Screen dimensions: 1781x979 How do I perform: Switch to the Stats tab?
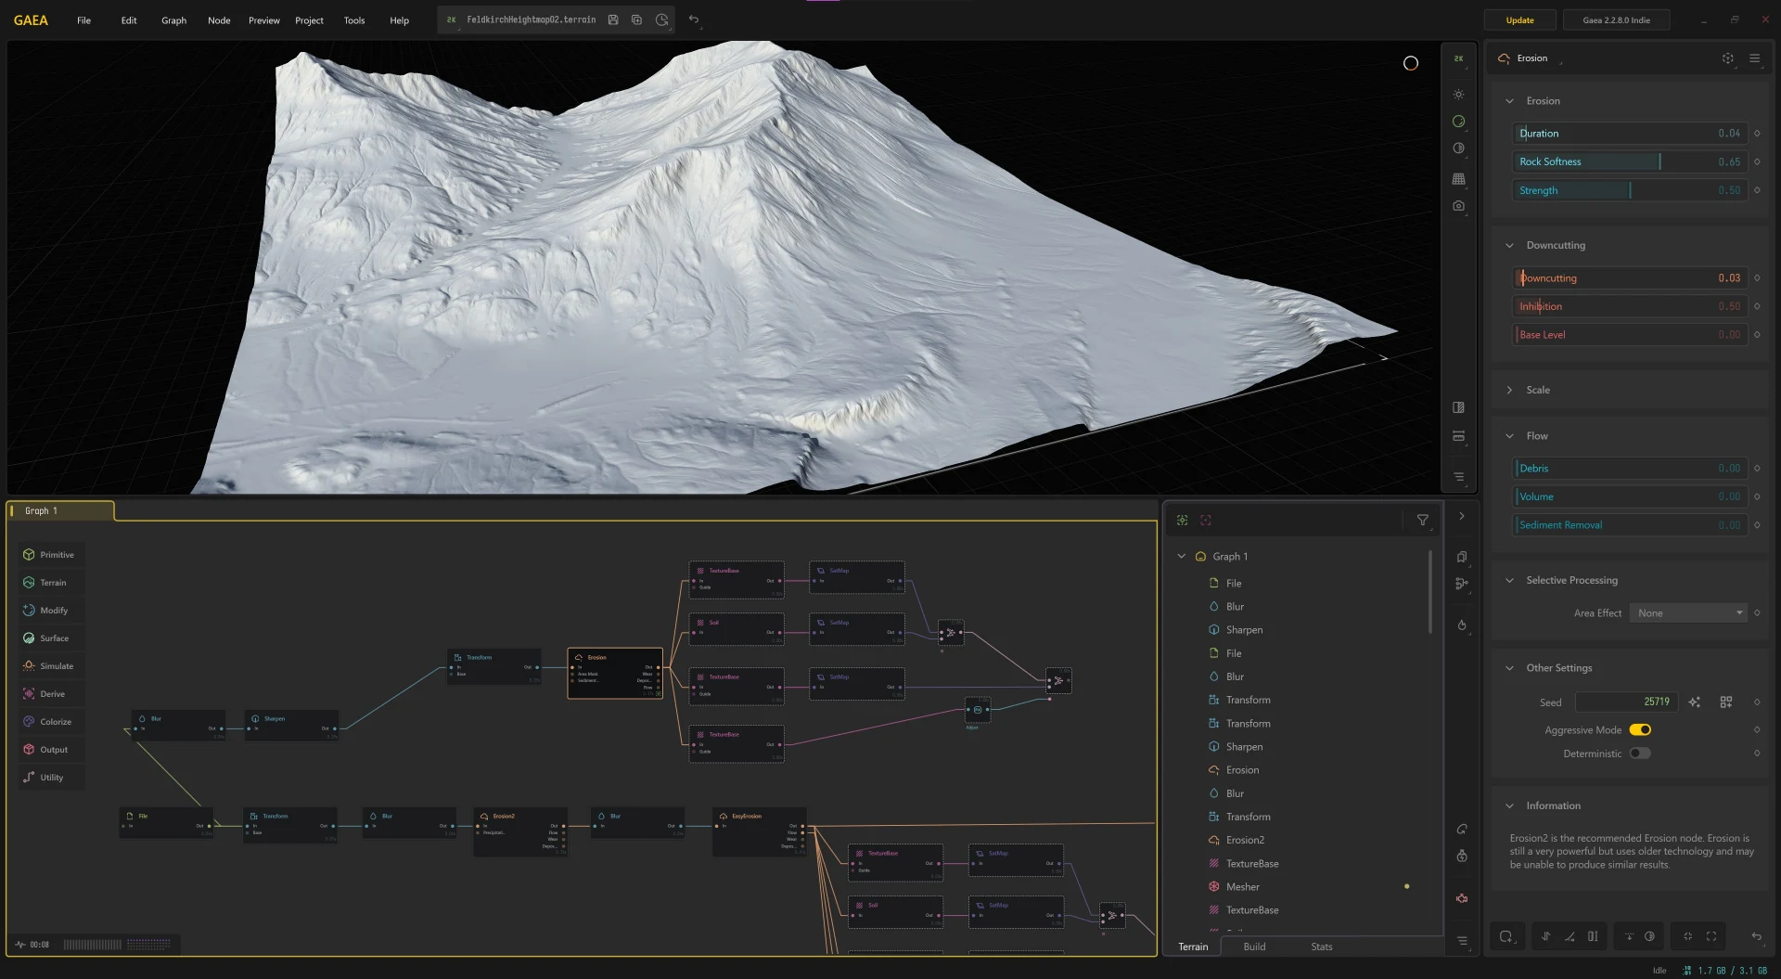click(1322, 947)
